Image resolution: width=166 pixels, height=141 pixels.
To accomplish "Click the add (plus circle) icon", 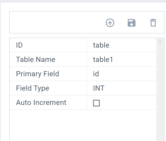I will (110, 23).
